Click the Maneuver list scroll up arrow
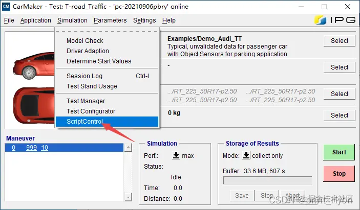360x210 pixels. (128, 147)
